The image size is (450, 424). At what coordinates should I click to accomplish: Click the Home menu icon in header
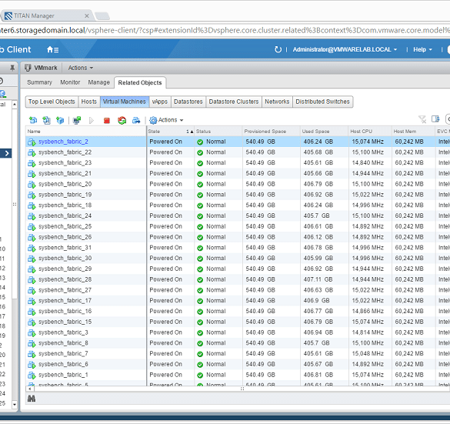[53, 50]
